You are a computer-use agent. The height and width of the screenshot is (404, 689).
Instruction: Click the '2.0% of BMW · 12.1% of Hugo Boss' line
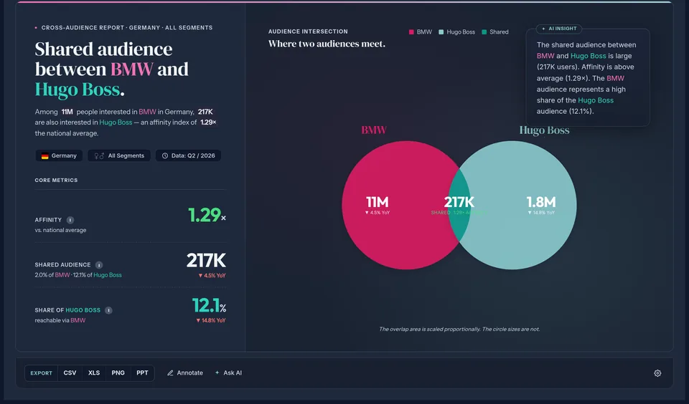coord(78,275)
